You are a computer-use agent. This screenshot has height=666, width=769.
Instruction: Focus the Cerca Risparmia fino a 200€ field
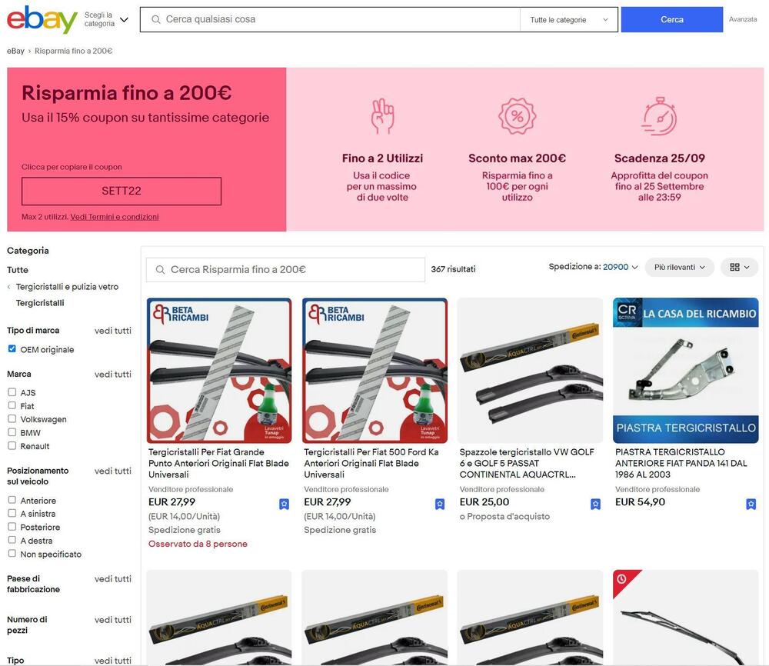point(285,270)
